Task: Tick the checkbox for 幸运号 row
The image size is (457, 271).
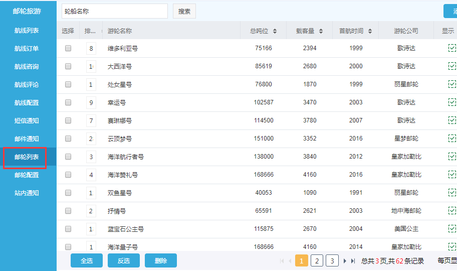Action: (x=68, y=102)
